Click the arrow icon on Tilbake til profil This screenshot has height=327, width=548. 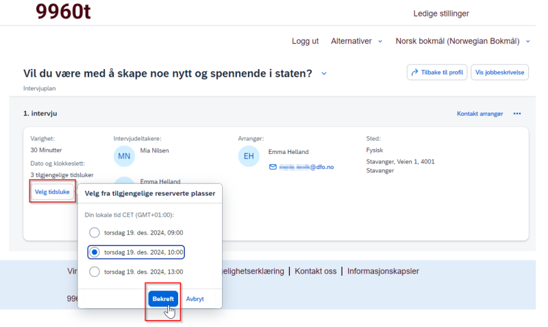coord(414,73)
